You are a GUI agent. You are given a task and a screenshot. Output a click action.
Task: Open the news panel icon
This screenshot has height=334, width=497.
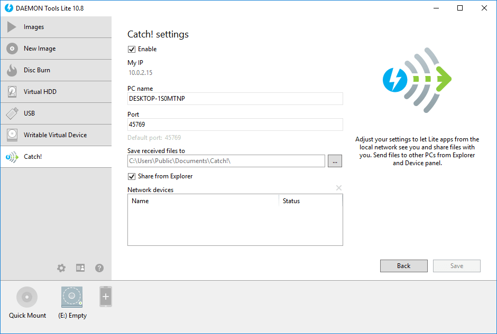[80, 268]
